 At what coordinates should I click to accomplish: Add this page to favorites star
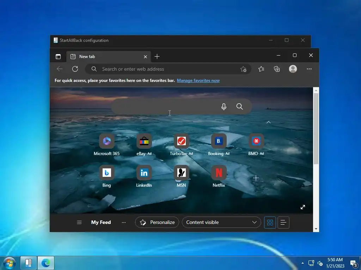(243, 69)
